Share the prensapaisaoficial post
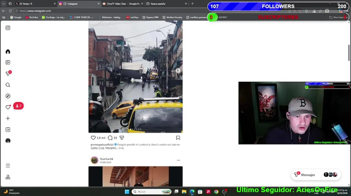The width and height of the screenshot is (351, 196). coord(122,138)
